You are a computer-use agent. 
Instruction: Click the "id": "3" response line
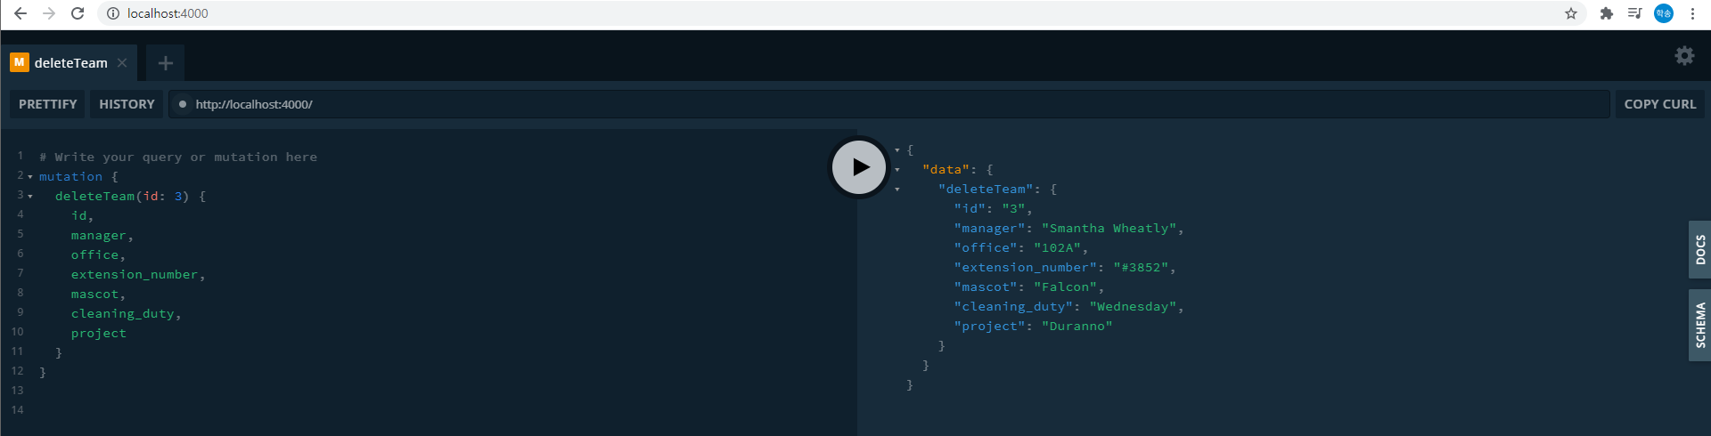993,209
